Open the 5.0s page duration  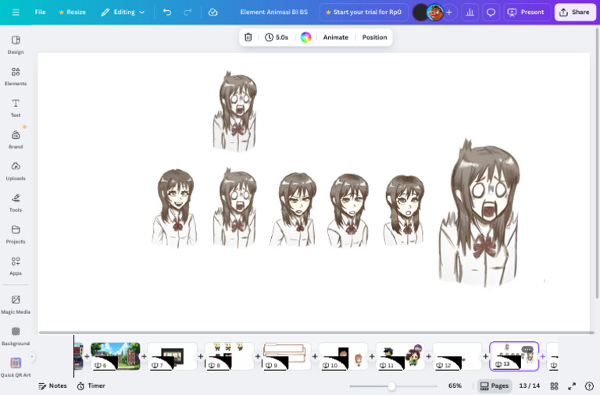(x=277, y=37)
